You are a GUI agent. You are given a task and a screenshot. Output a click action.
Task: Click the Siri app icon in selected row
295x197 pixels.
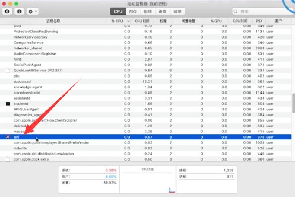coord(8,137)
